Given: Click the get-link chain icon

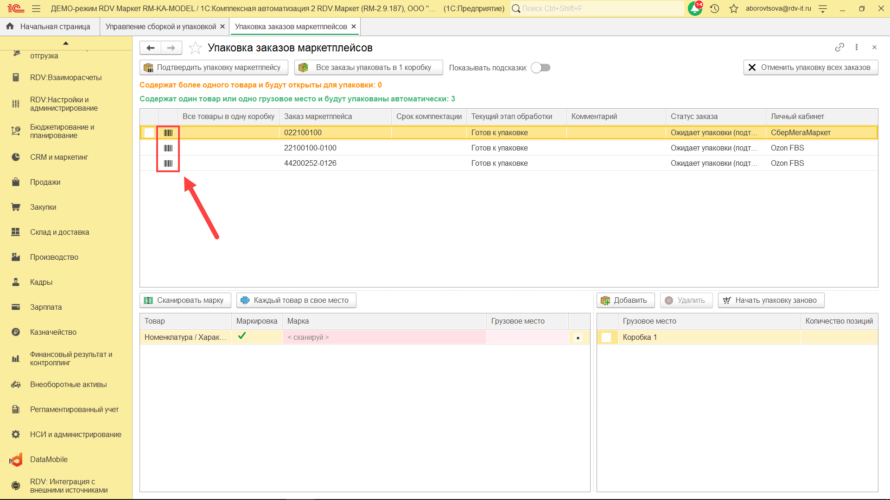Looking at the screenshot, I should tap(839, 47).
